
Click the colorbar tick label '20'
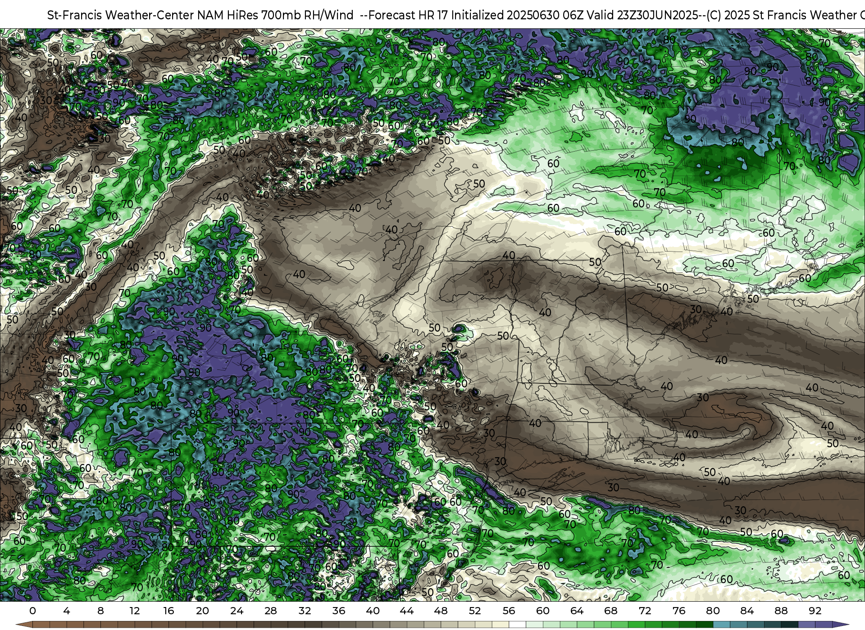[203, 611]
